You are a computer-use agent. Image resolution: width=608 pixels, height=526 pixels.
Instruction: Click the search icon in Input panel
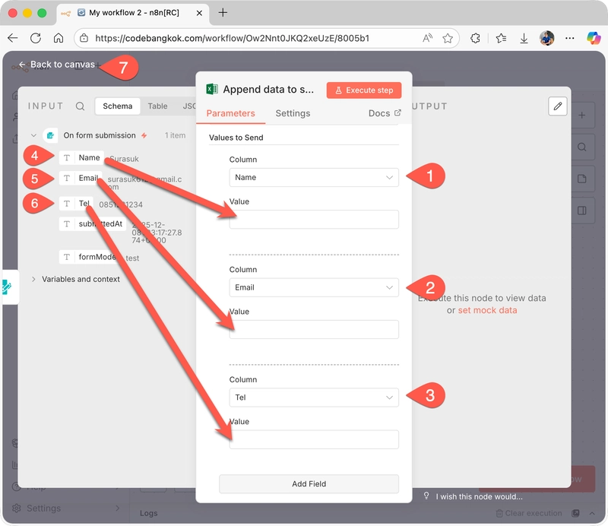click(81, 106)
